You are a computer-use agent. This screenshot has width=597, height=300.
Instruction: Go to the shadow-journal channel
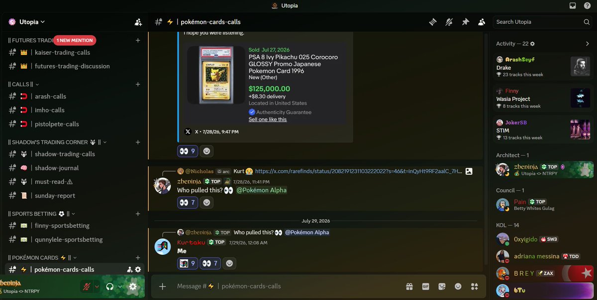[x=74, y=168]
